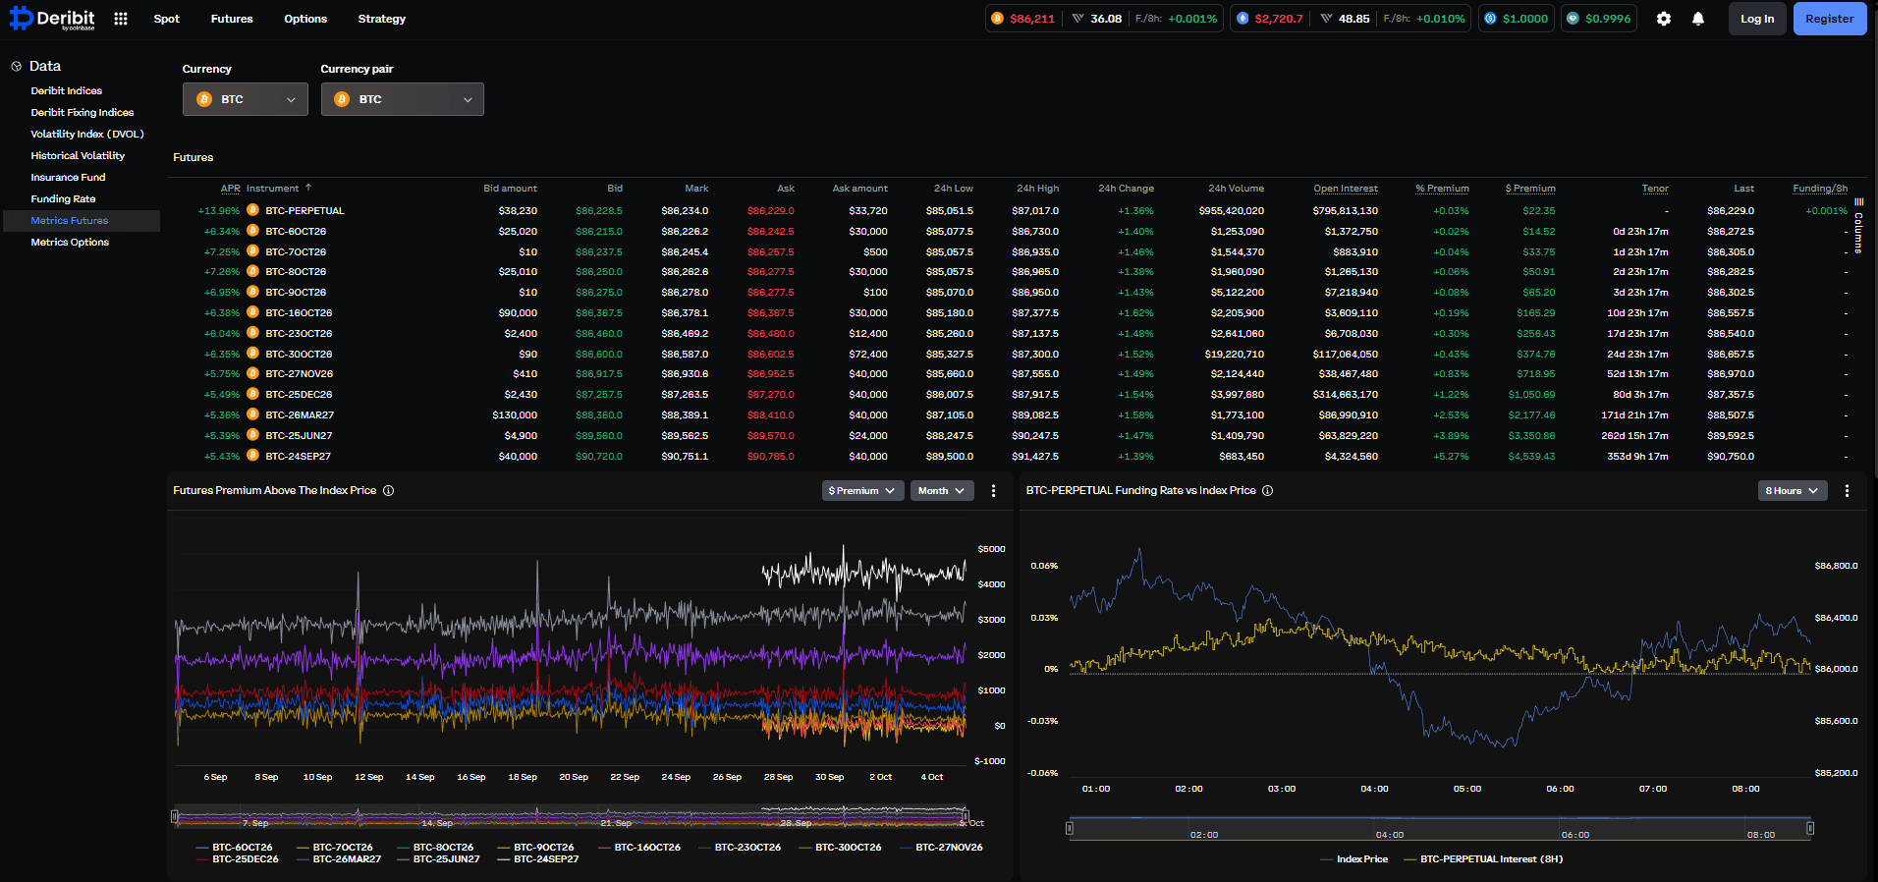Show info for Funding Rate vs Index chart

[x=1268, y=491]
